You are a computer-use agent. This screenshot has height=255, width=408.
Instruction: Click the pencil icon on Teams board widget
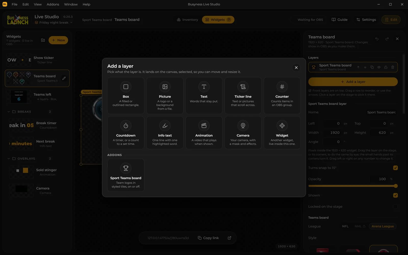(64, 78)
